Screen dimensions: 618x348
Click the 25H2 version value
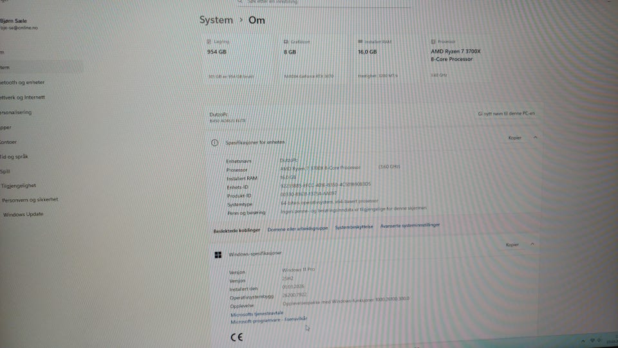tap(288, 279)
